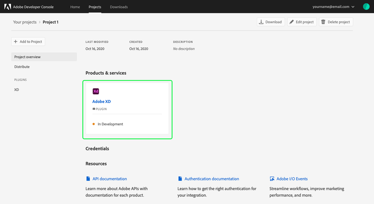This screenshot has height=204, width=374.
Task: Click the download arrow icon
Action: (x=261, y=22)
